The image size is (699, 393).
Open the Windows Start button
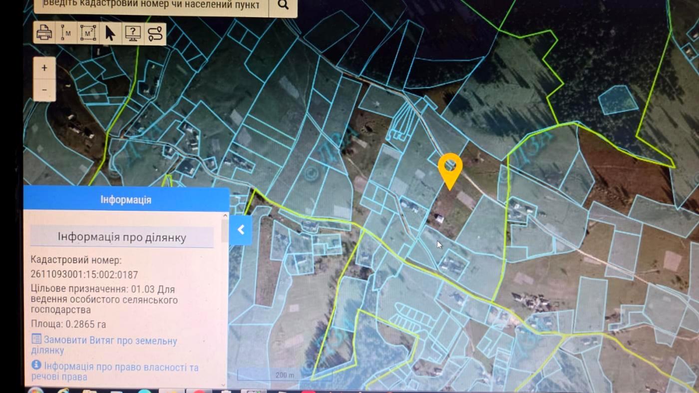[36, 391]
